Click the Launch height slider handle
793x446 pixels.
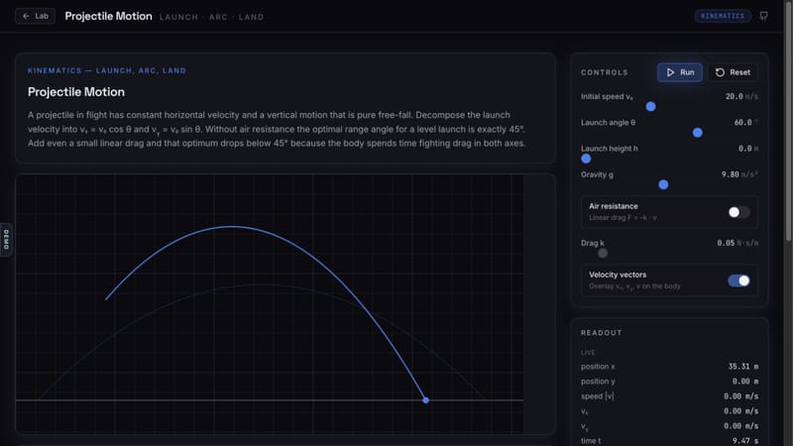(586, 159)
